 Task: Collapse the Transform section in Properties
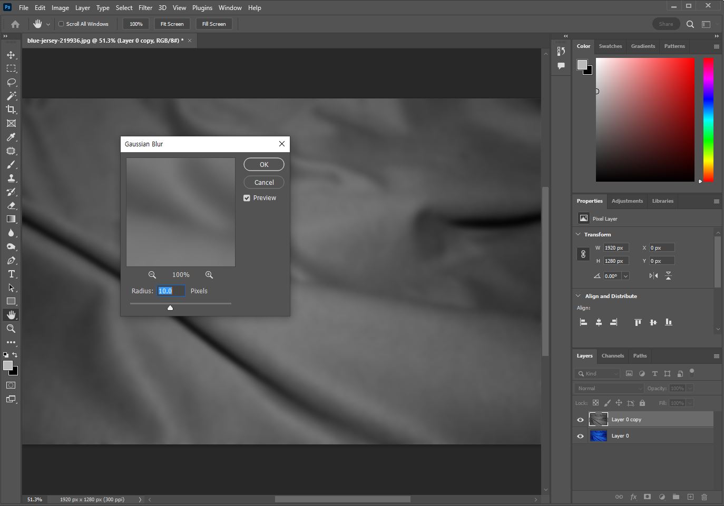point(578,234)
